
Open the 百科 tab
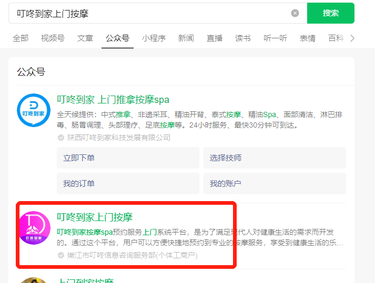(x=336, y=38)
